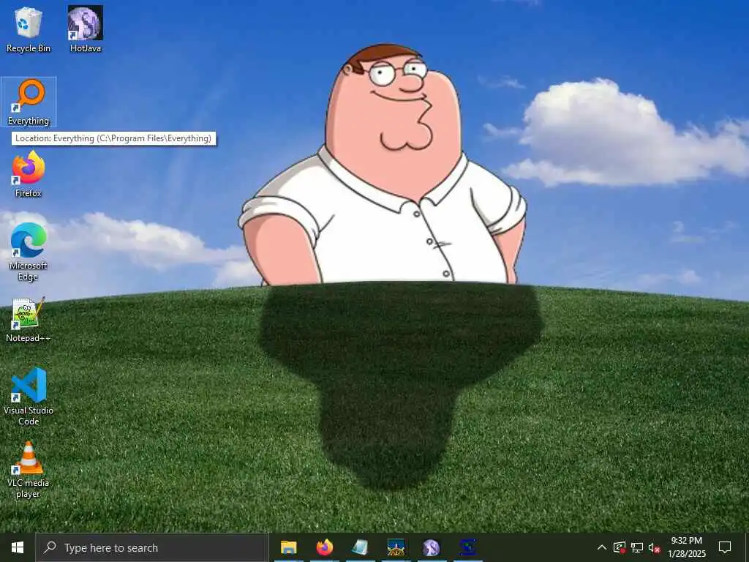Select the HotJava desktop shortcut
This screenshot has width=749, height=562.
pyautogui.click(x=86, y=29)
